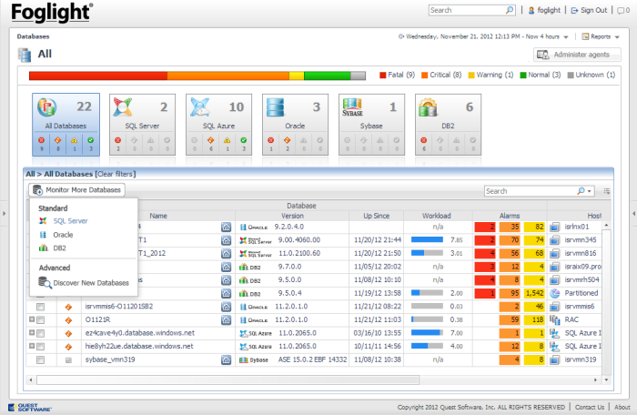Image resolution: width=637 pixels, height=415 pixels.
Task: Expand the right collapsed side panel
Action: (633, 213)
